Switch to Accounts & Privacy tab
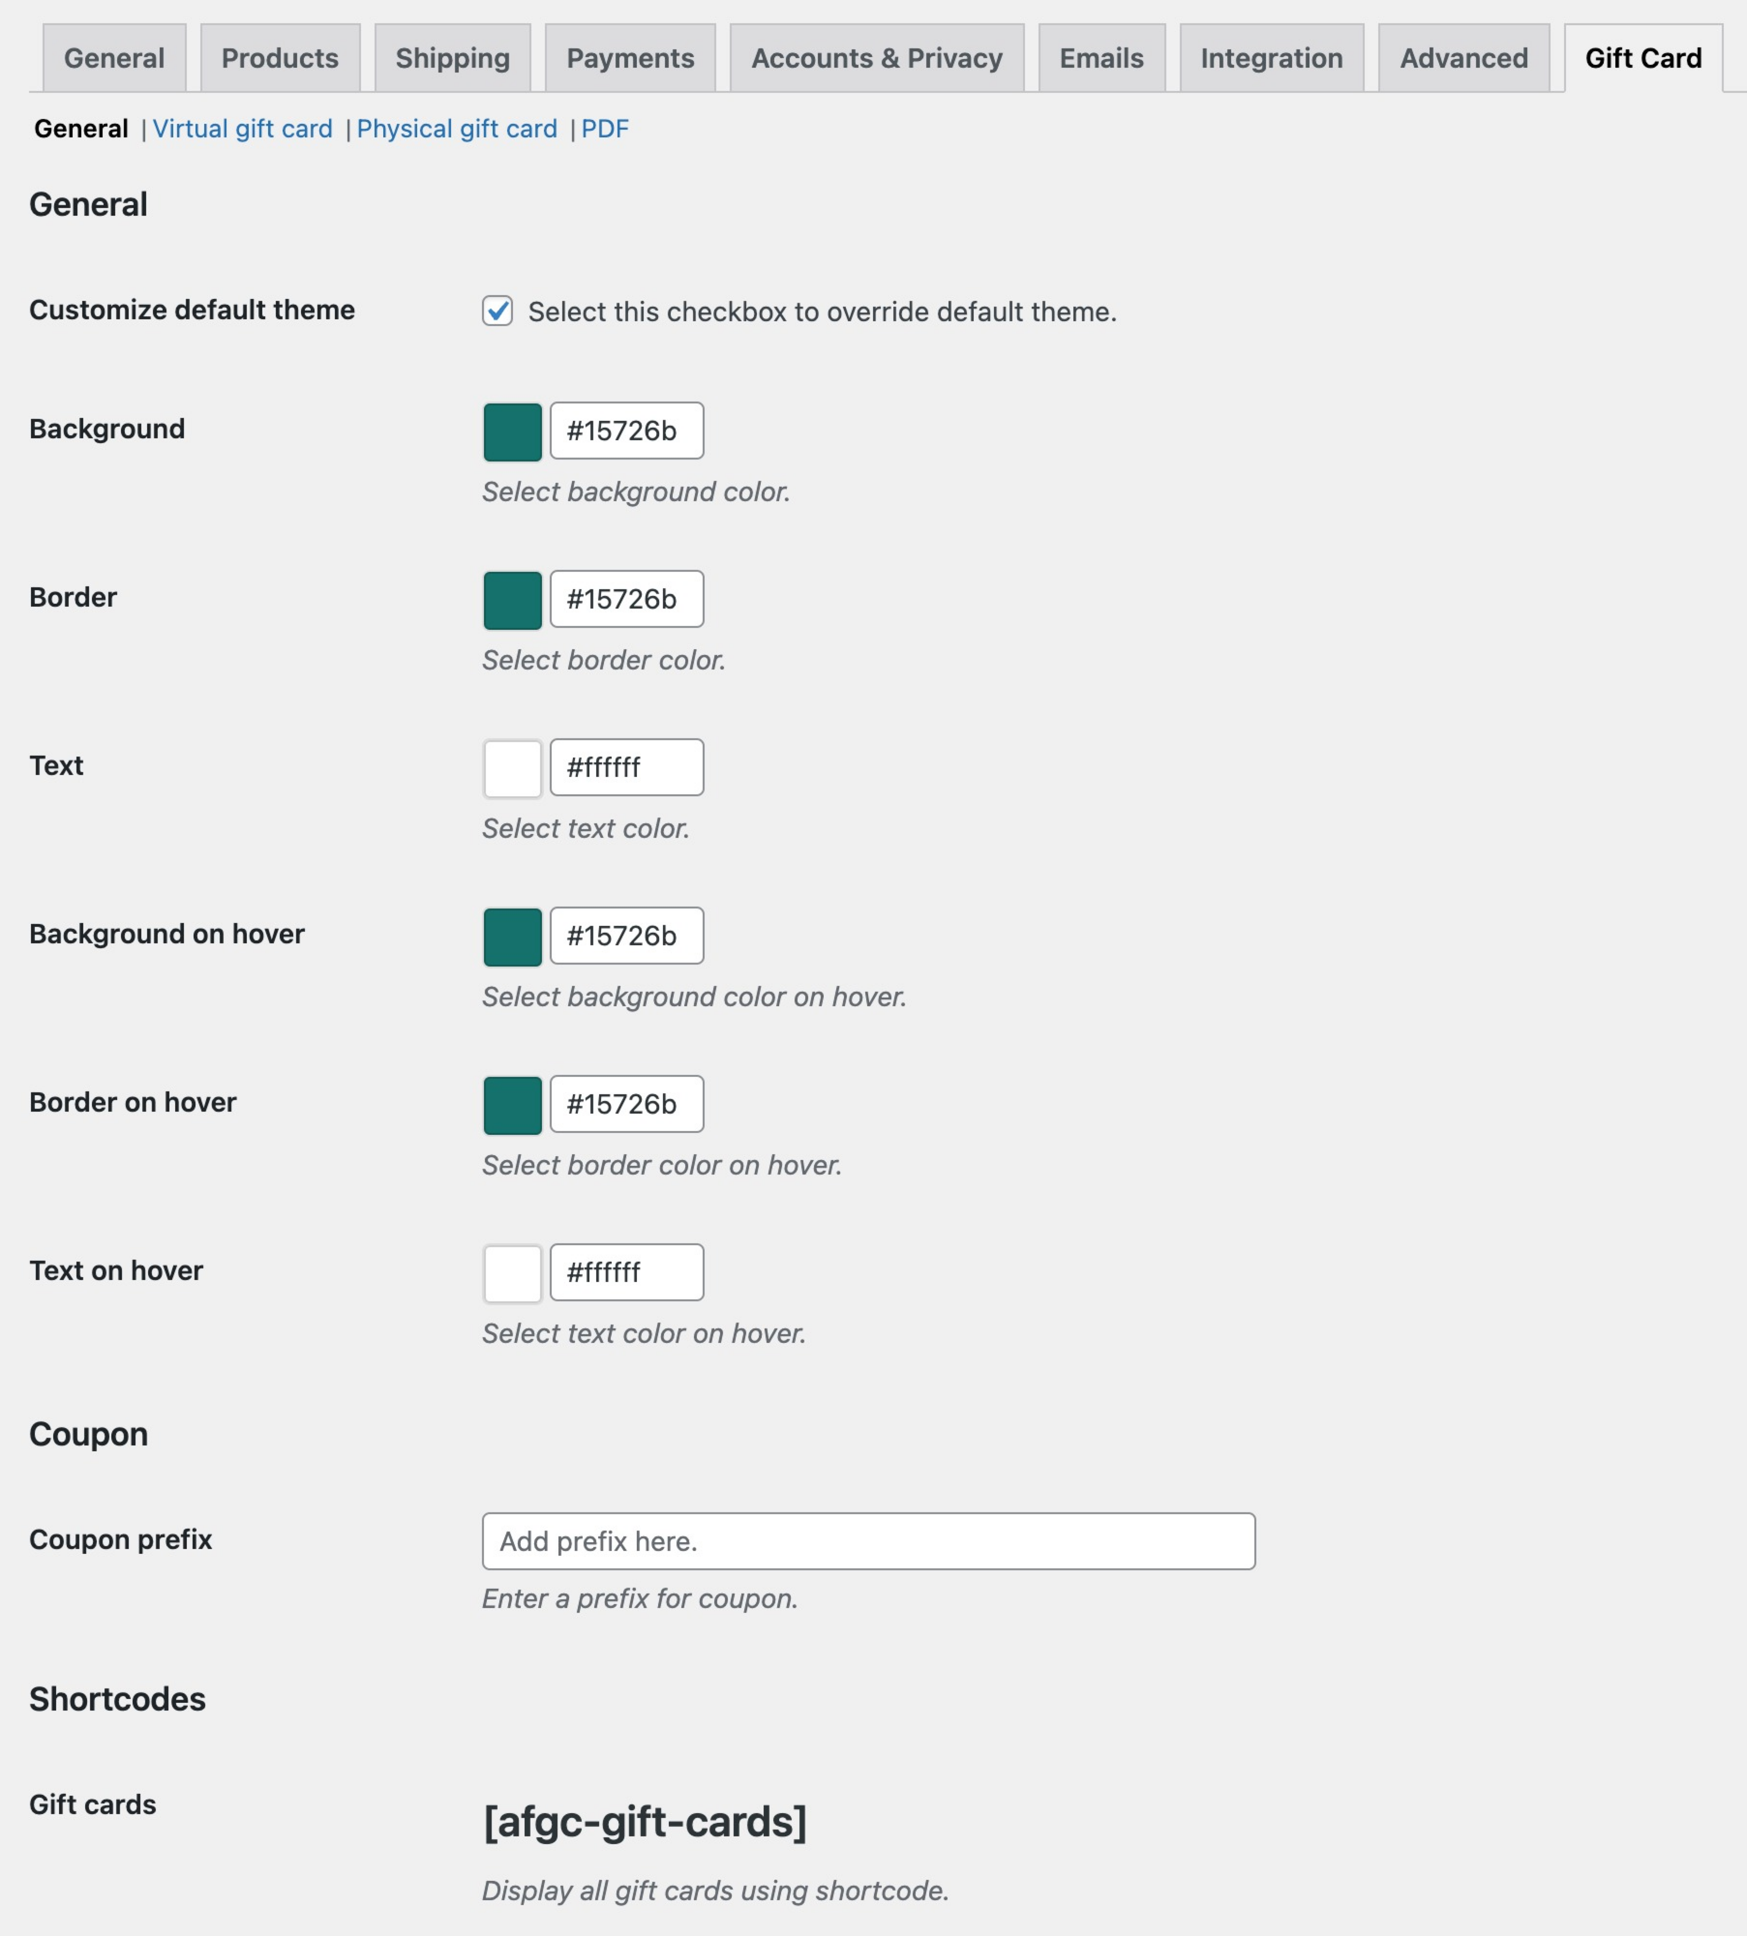This screenshot has height=1936, width=1747. pos(876,59)
